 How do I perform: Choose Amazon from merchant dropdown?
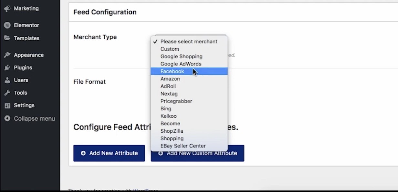tap(189, 79)
